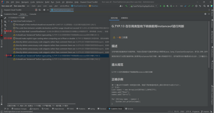Open Notifications tool window on right sidebar
This screenshot has height=113, width=214.
(212, 52)
